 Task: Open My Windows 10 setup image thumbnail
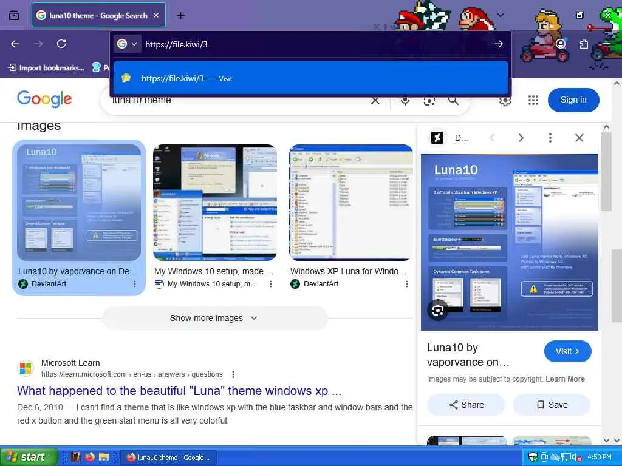pos(215,202)
